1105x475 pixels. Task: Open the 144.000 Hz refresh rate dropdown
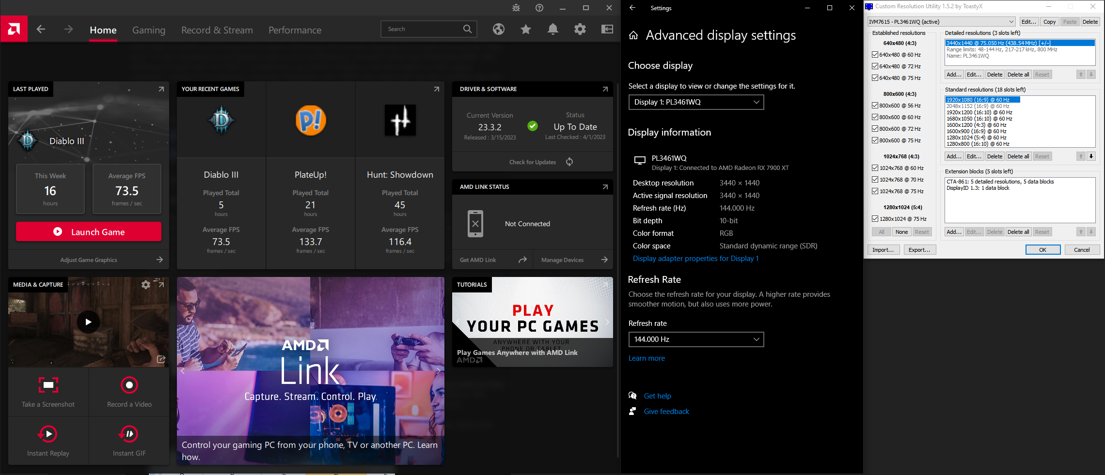tap(696, 339)
